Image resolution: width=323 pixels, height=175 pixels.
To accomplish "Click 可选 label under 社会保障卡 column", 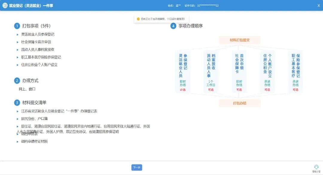I will tap(239, 90).
